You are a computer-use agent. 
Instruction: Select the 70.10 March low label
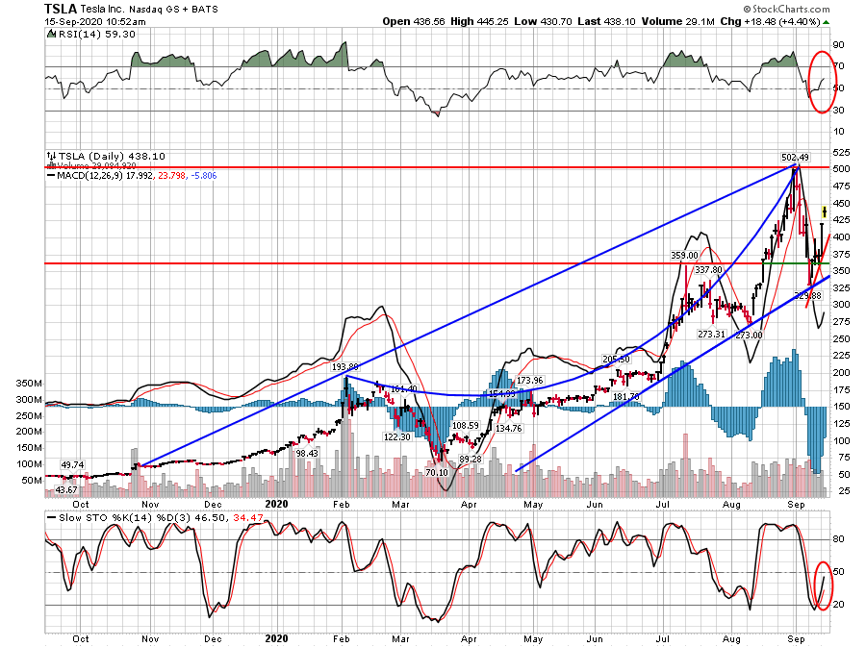(437, 472)
